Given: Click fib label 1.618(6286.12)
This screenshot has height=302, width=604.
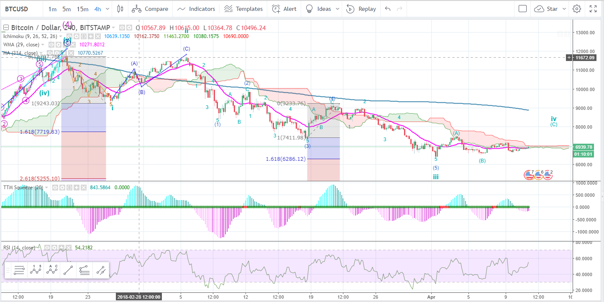Looking at the screenshot, I should pos(286,159).
